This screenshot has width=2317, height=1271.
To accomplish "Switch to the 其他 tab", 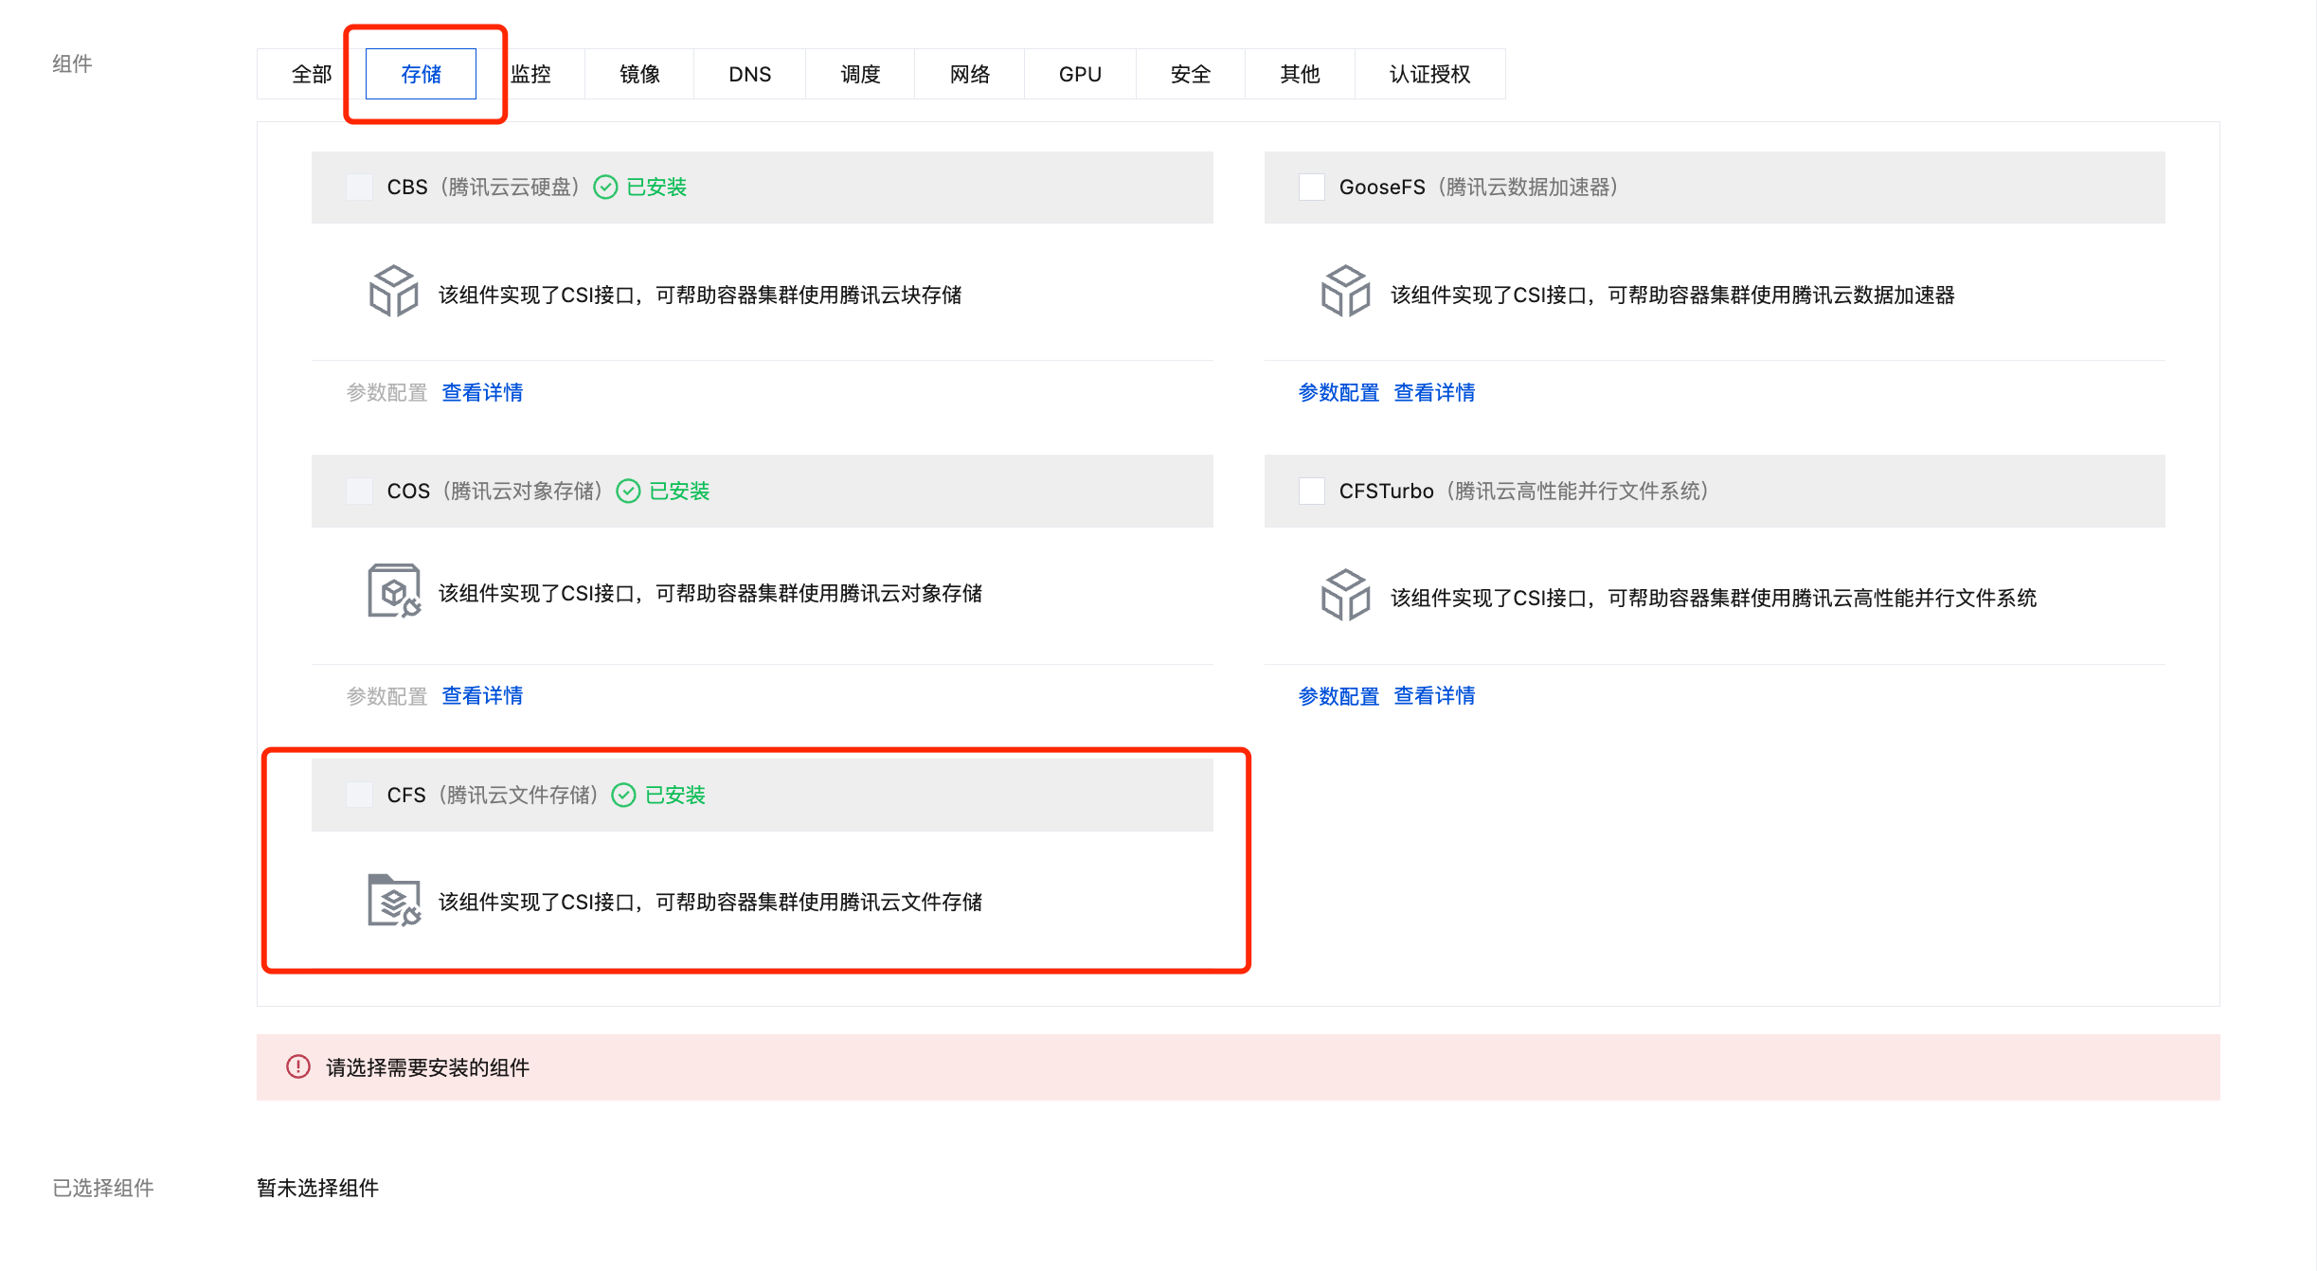I will coord(1300,74).
